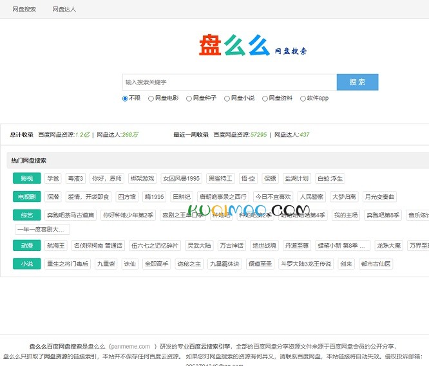The height and width of the screenshot is (366, 429).
Task: Open the 四方馆 hot search
Action: point(127,197)
